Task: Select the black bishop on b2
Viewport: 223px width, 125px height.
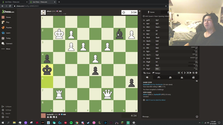Action: tap(120, 34)
